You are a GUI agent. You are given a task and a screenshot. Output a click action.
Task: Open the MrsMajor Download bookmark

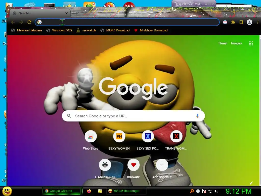151,30
